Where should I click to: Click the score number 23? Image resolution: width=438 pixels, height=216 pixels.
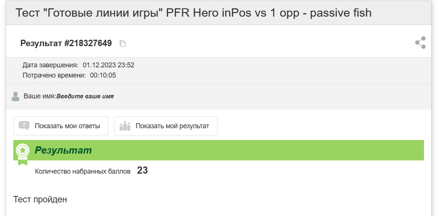[x=142, y=170]
